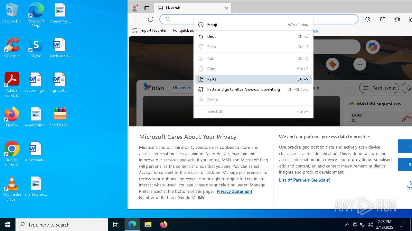Open the Deals shortcut tile
The image size is (412, 231).
[332, 67]
